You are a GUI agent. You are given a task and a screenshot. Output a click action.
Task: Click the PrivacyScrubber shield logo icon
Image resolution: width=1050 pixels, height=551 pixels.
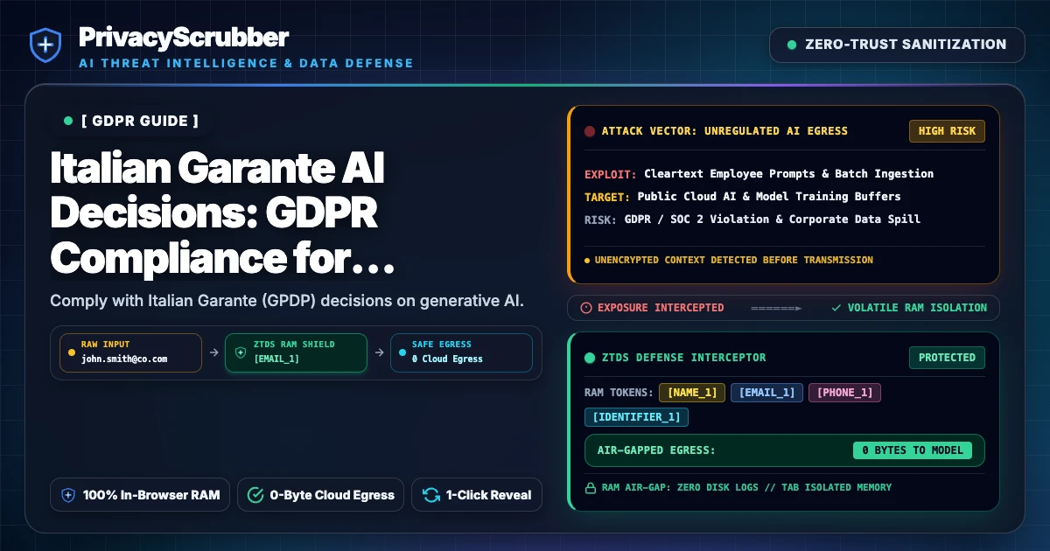click(x=45, y=45)
